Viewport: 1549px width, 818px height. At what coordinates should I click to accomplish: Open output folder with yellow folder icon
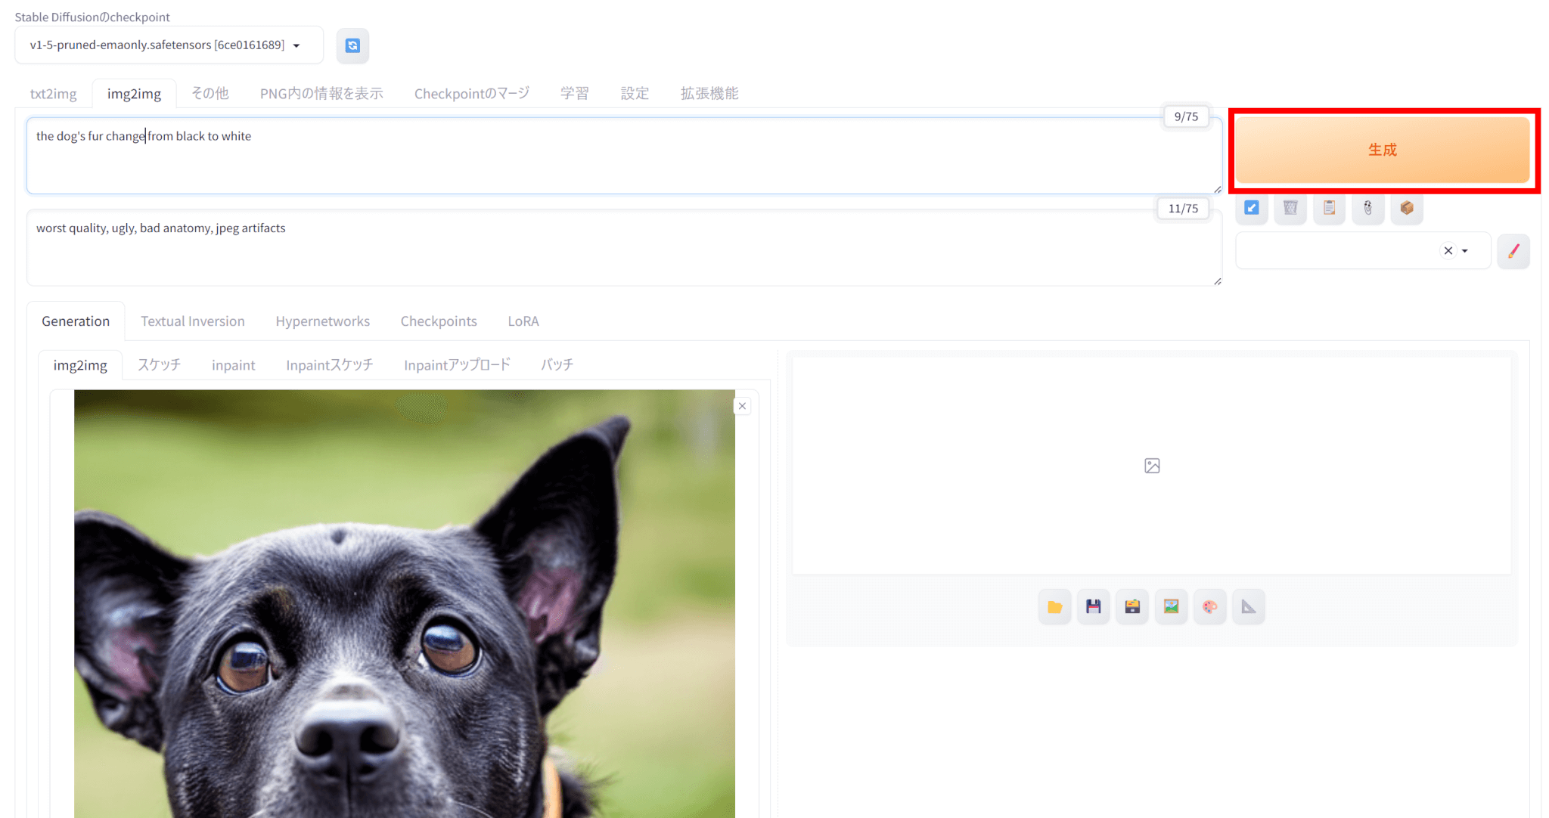[x=1054, y=606]
